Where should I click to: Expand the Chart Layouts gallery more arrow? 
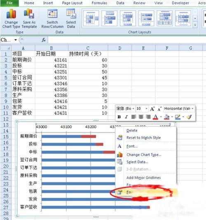pyautogui.click(x=195, y=25)
